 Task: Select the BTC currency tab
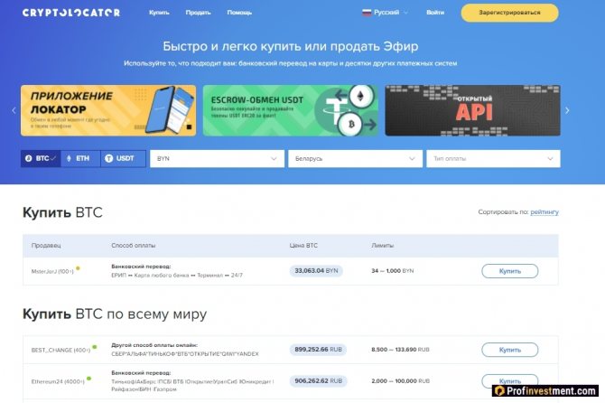point(41,158)
